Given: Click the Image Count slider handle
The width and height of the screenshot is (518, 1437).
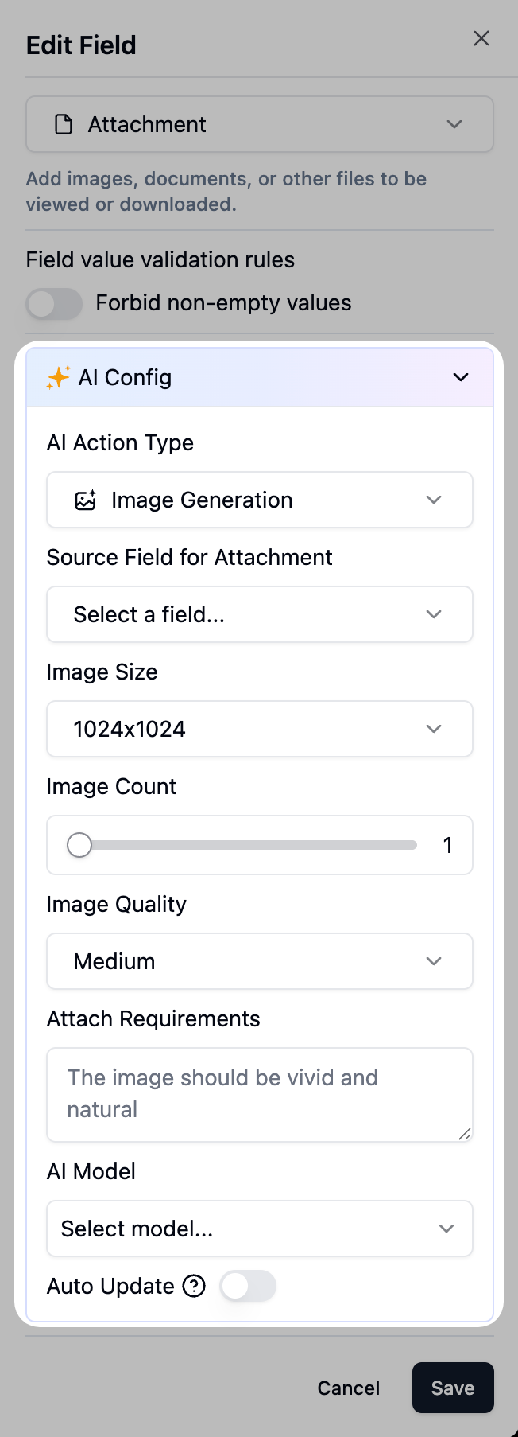Looking at the screenshot, I should click(x=79, y=845).
